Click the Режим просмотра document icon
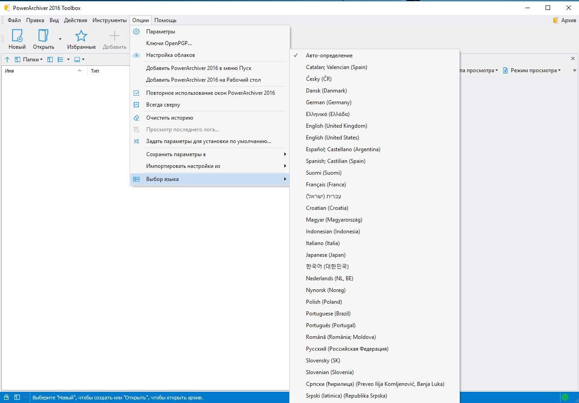 click(505, 70)
